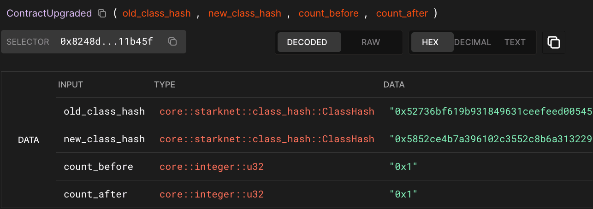Copy all event data icon button
The height and width of the screenshot is (209, 593).
point(553,42)
